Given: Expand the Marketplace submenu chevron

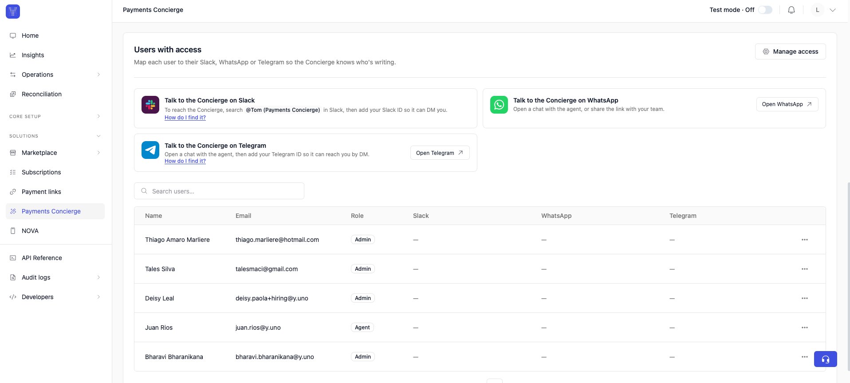Looking at the screenshot, I should click(98, 153).
